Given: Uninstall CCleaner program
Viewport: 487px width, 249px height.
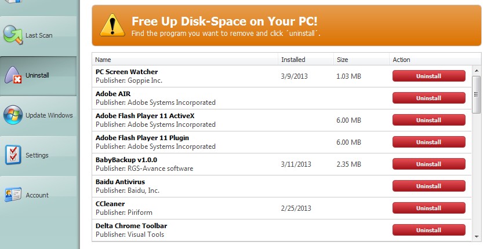Looking at the screenshot, I should click(428, 208).
